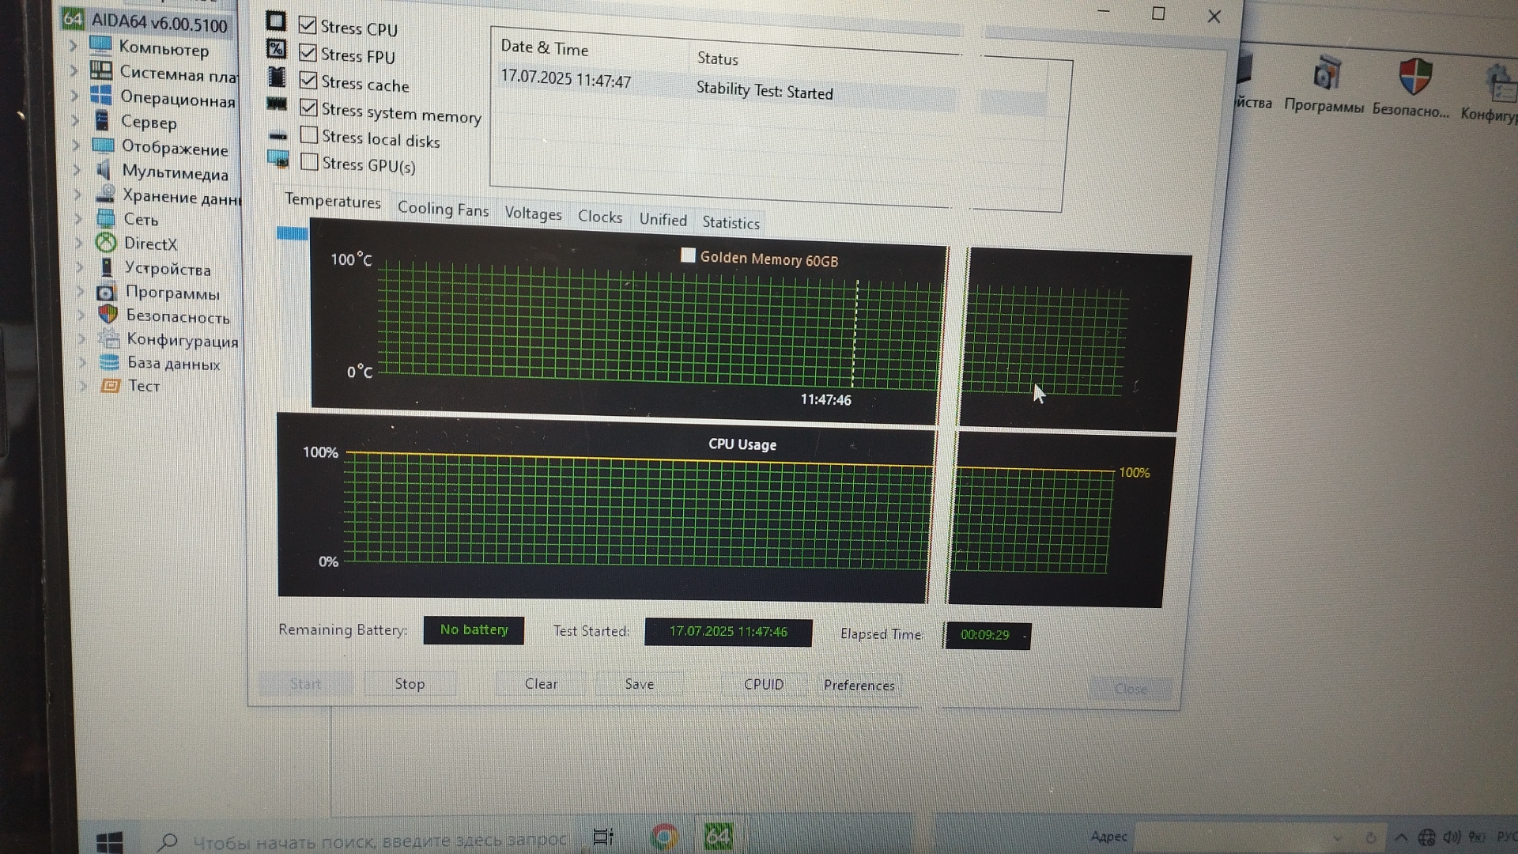
Task: Uncheck the Stress CPU checkbox
Action: click(x=308, y=25)
